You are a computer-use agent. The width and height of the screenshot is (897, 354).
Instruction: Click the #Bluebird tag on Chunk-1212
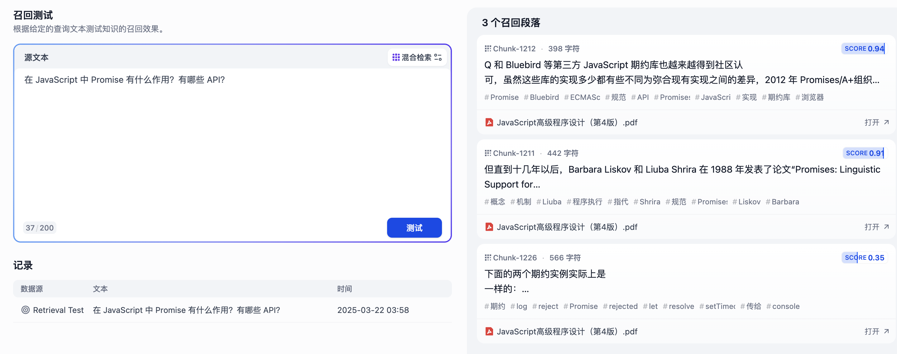point(541,97)
